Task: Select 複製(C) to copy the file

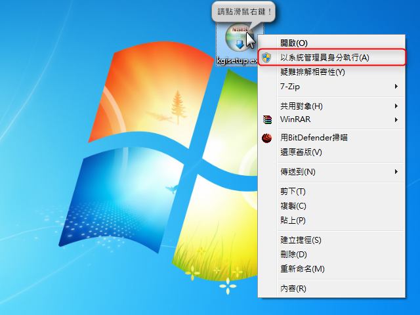Action: point(331,206)
